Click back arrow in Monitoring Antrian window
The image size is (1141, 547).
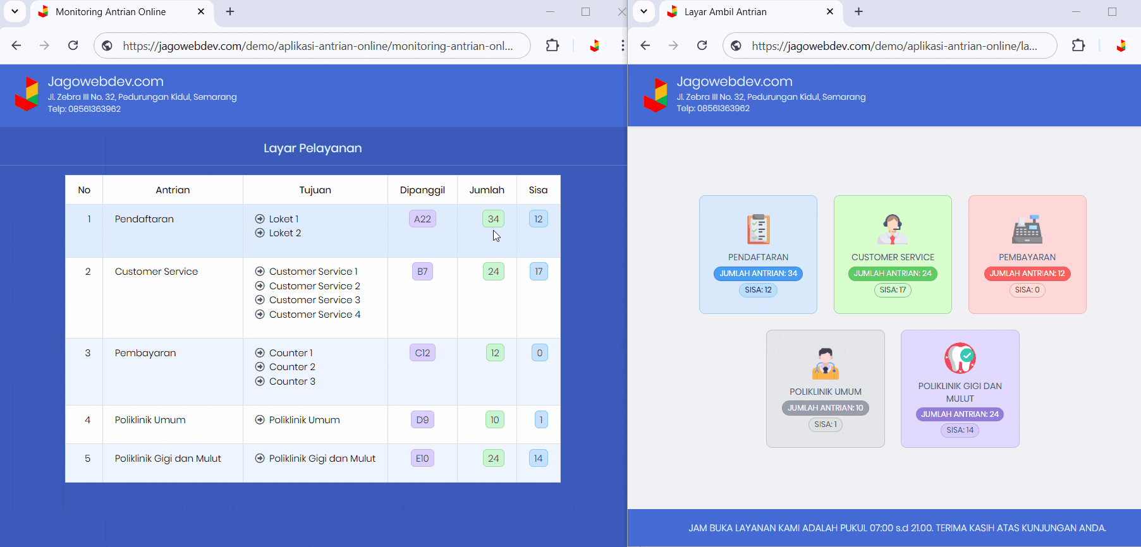(16, 45)
